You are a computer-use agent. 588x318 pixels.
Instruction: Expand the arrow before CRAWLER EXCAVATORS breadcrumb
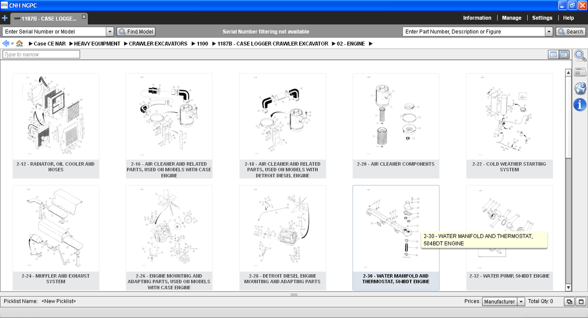tap(125, 44)
